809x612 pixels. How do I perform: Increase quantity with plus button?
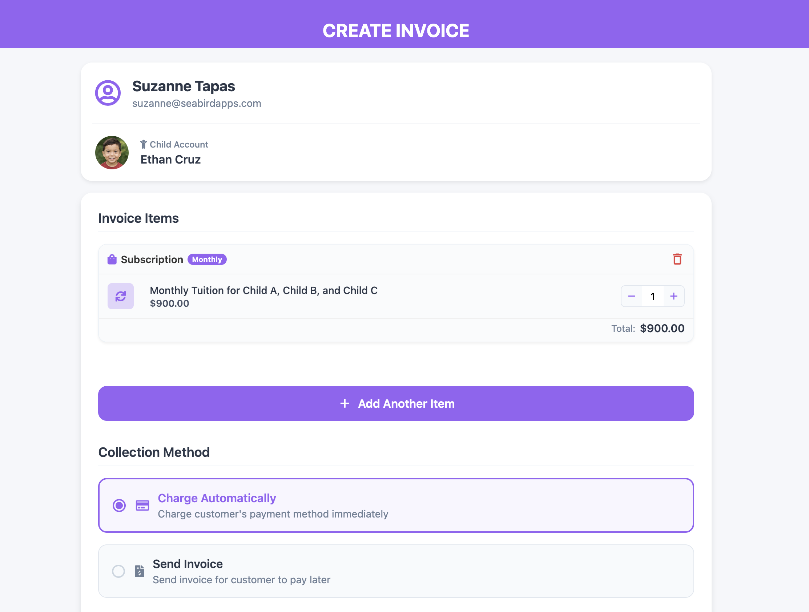tap(674, 296)
